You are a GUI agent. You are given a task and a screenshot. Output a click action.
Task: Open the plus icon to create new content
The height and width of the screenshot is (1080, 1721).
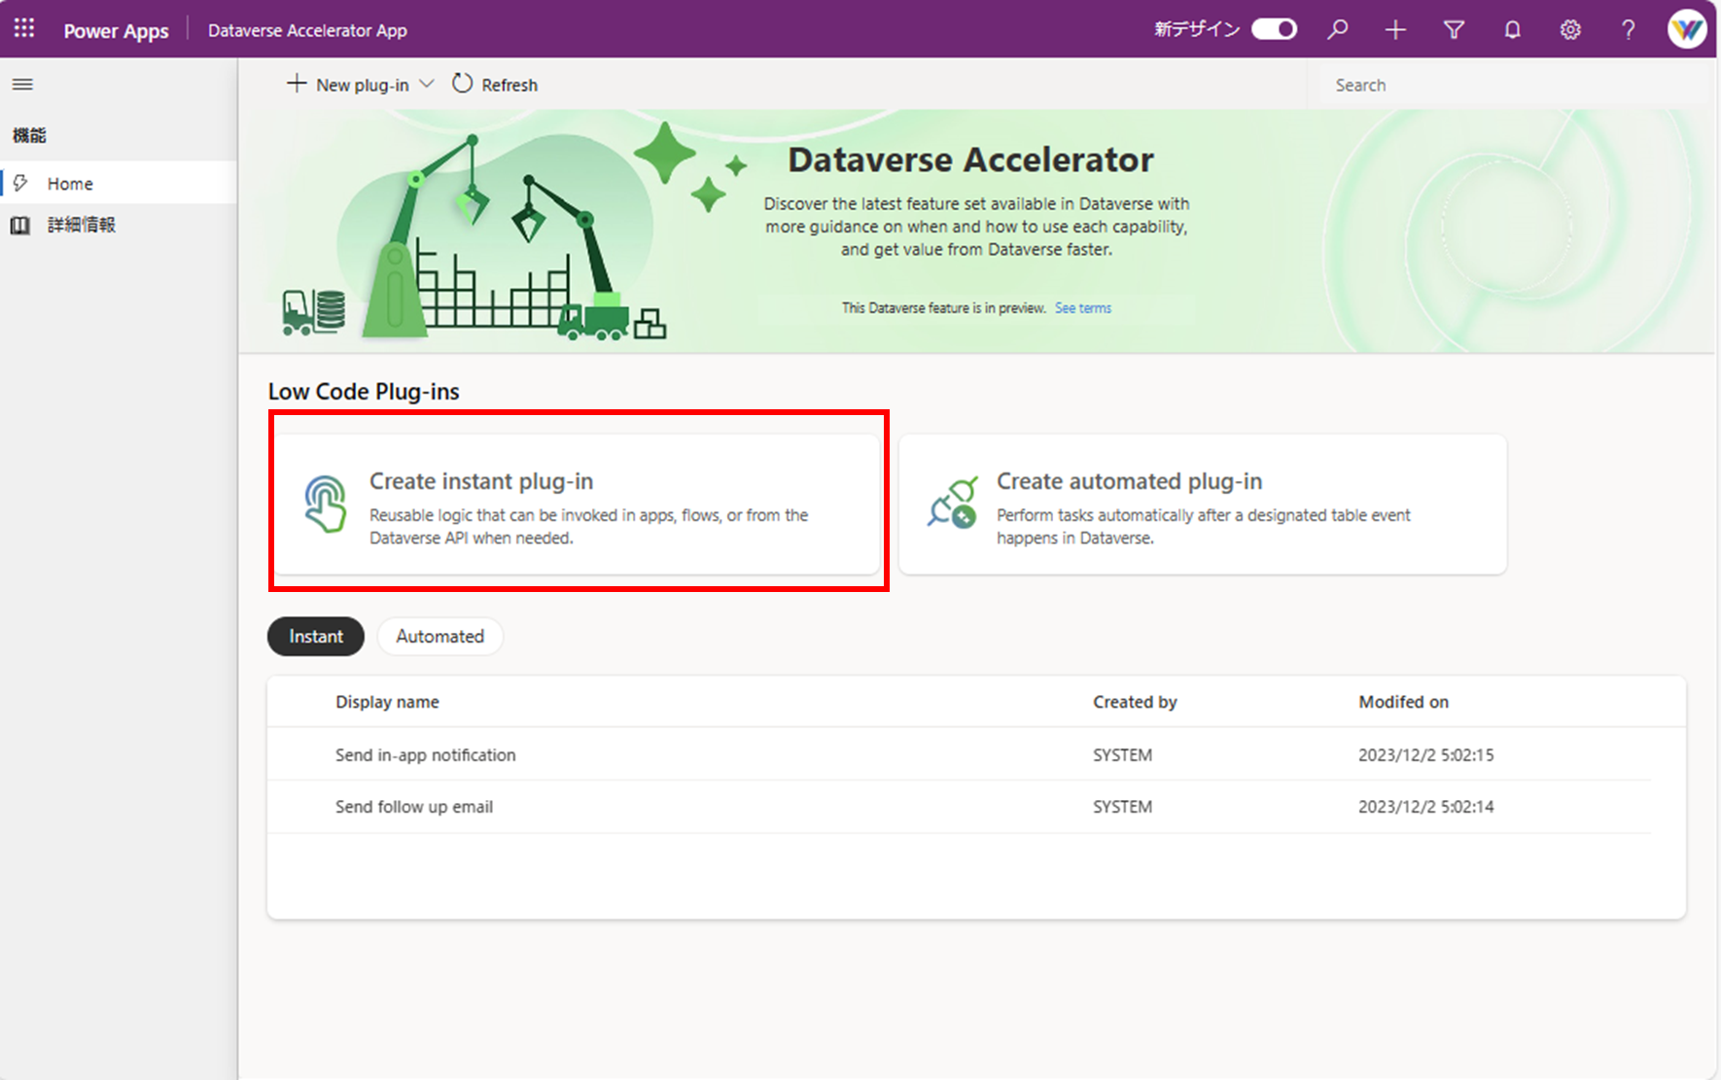(x=1395, y=29)
